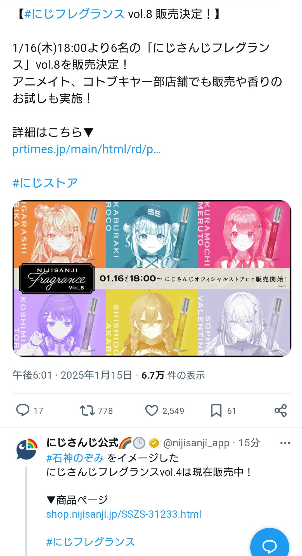Screen dimensions: 302x556
Task: Tap the にじさんじ公式 display name
Action: [x=82, y=443]
